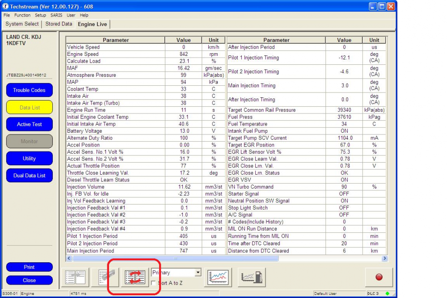The height and width of the screenshot is (298, 447).
Task: Select the VN Turbo Command row
Action: pyautogui.click(x=307, y=187)
